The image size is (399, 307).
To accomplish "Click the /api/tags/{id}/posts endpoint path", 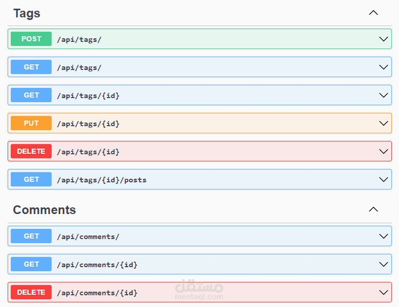I will 102,180.
